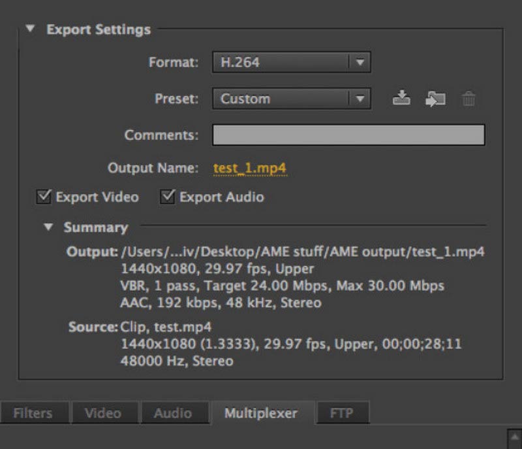The image size is (522, 449).
Task: Switch to the Video tab
Action: coord(104,413)
